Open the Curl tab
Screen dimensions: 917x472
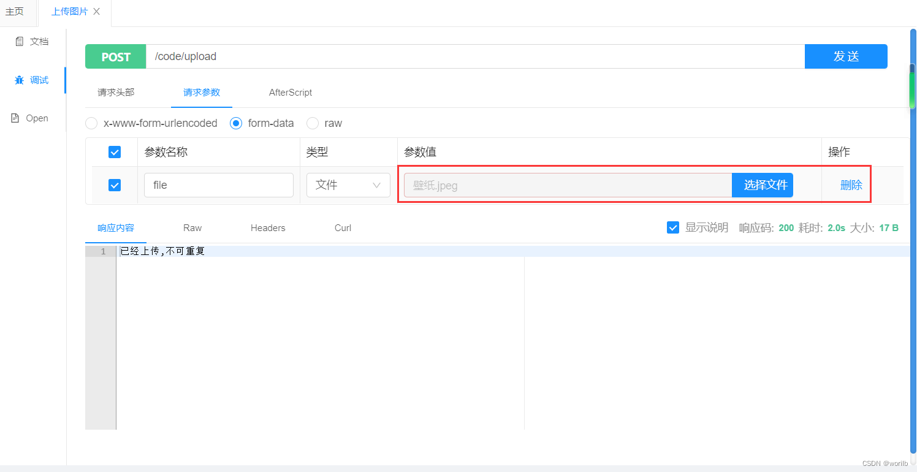pyautogui.click(x=343, y=228)
